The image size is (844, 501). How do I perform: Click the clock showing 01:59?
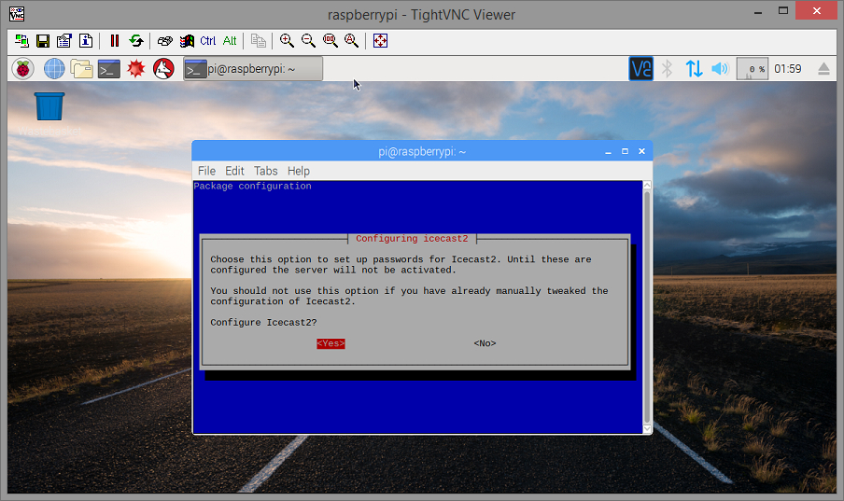click(787, 69)
